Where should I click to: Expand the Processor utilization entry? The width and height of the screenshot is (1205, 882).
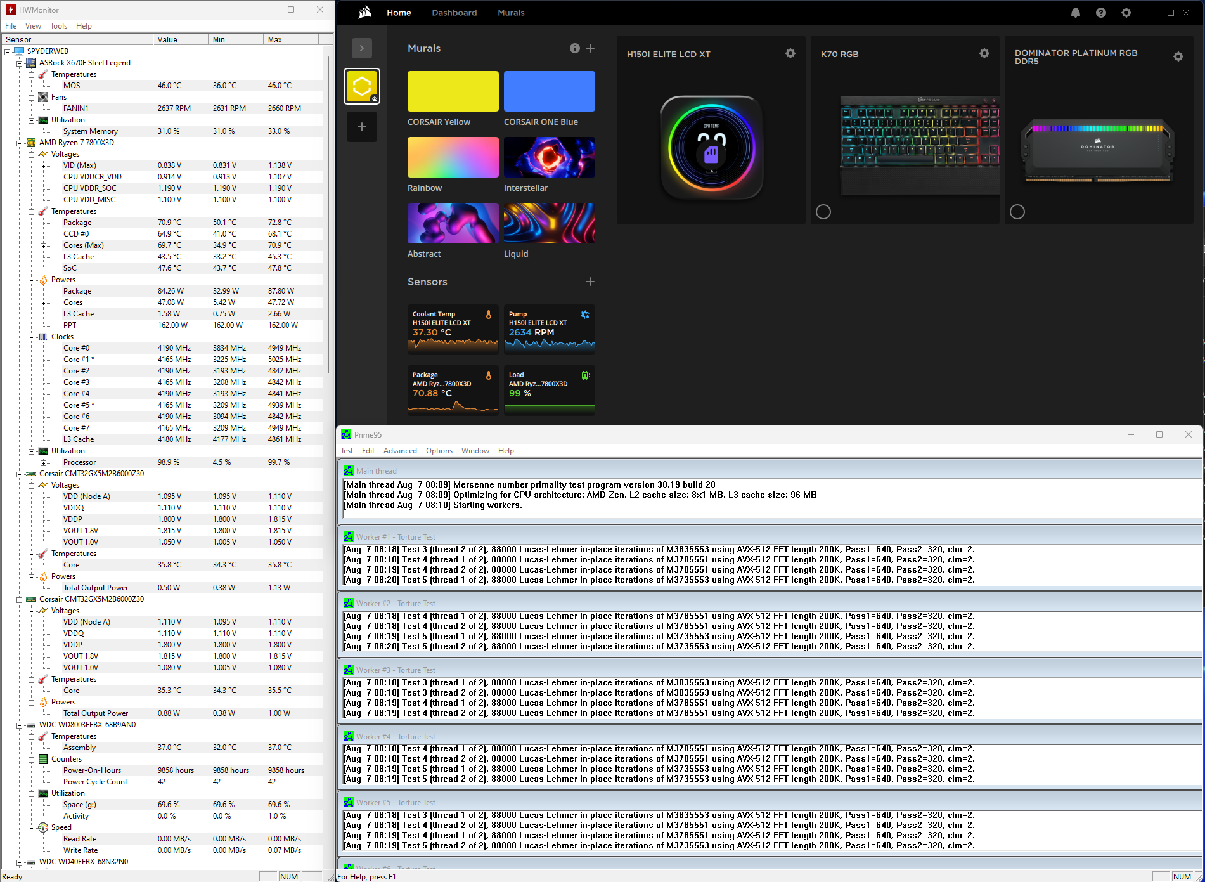click(x=43, y=462)
